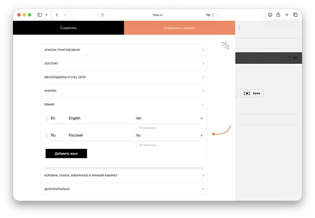Click the 'Сохранить' black tab button
The image size is (315, 218).
pyautogui.click(x=68, y=27)
